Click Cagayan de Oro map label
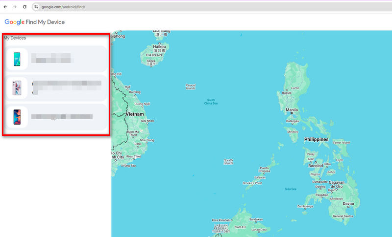392x237 pixels. coord(336,184)
